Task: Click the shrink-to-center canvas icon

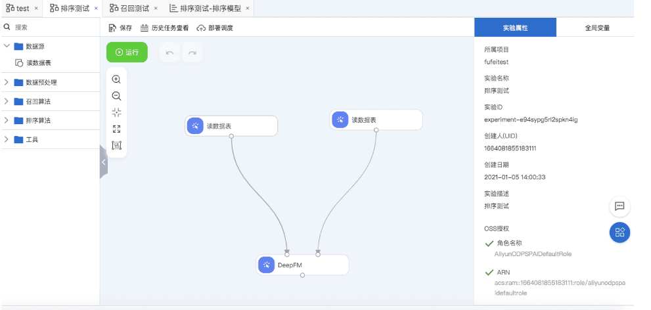Action: (x=117, y=112)
